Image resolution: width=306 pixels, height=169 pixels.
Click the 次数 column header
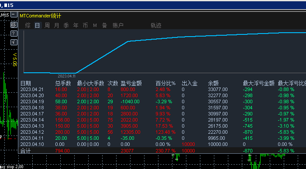[113, 84]
